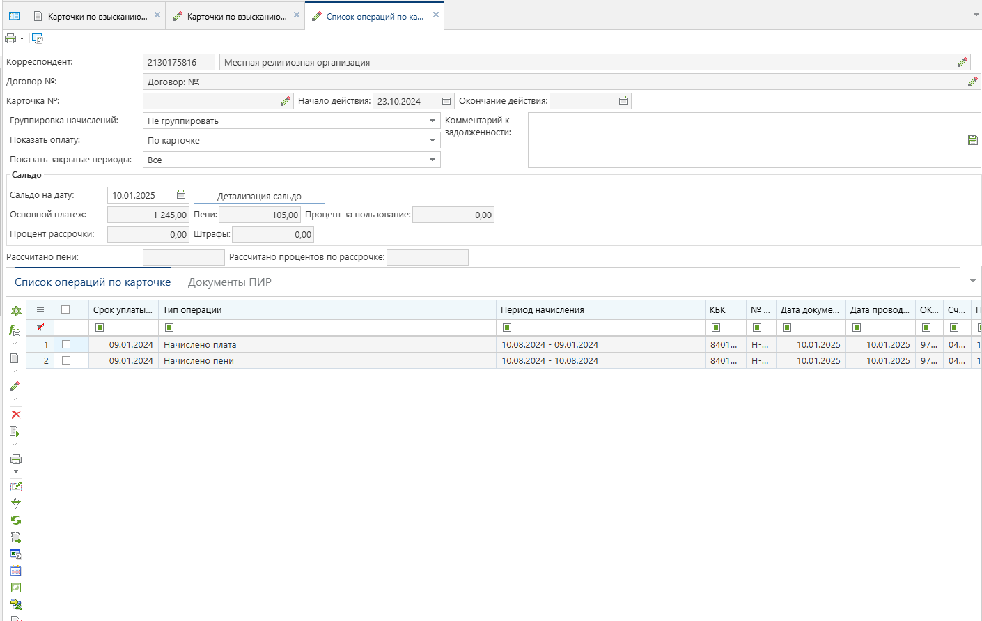982x621 pixels.
Task: Create a new record with the blank page icon
Action: click(15, 358)
